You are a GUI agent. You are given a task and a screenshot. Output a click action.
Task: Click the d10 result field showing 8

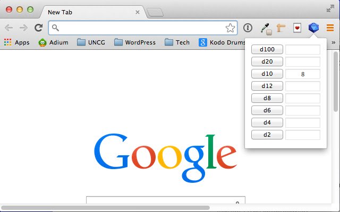tap(303, 74)
